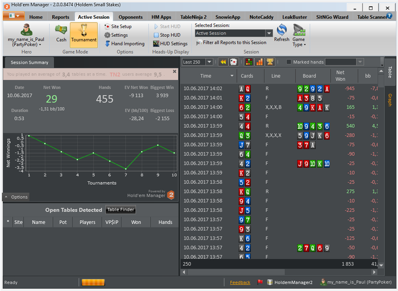Screen dimensions: 398x291
Task: Open Site Setup
Action: pyautogui.click(x=118, y=26)
